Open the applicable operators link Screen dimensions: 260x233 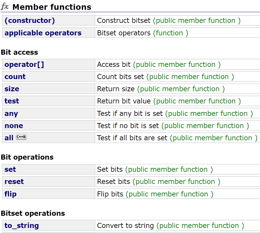pos(43,33)
